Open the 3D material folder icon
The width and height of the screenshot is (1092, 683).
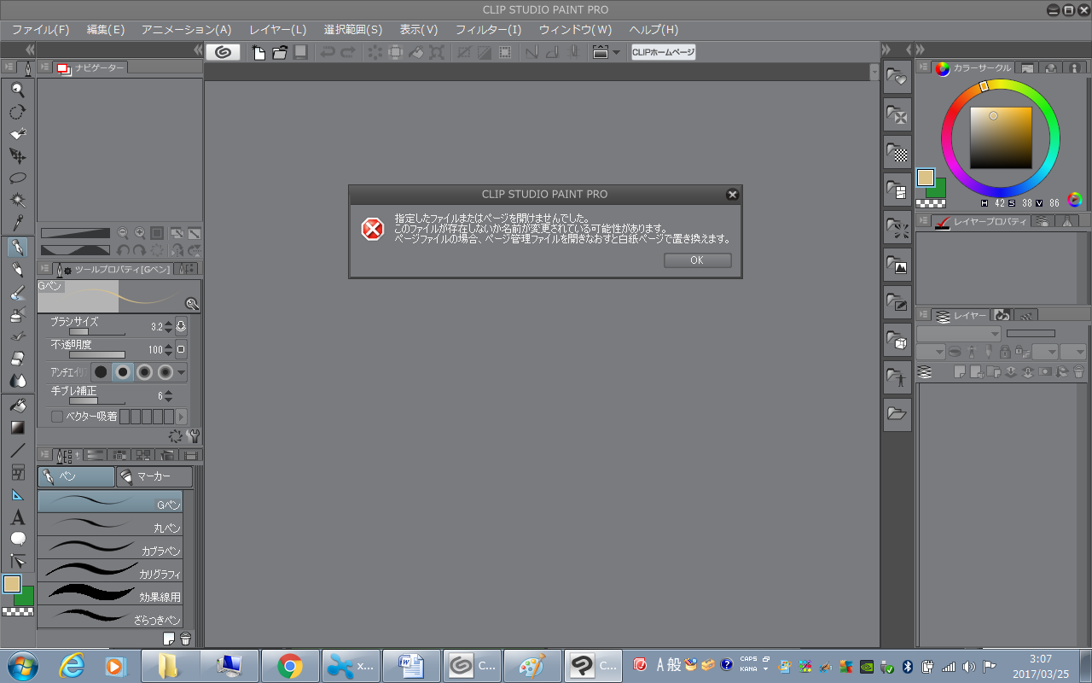coord(897,340)
